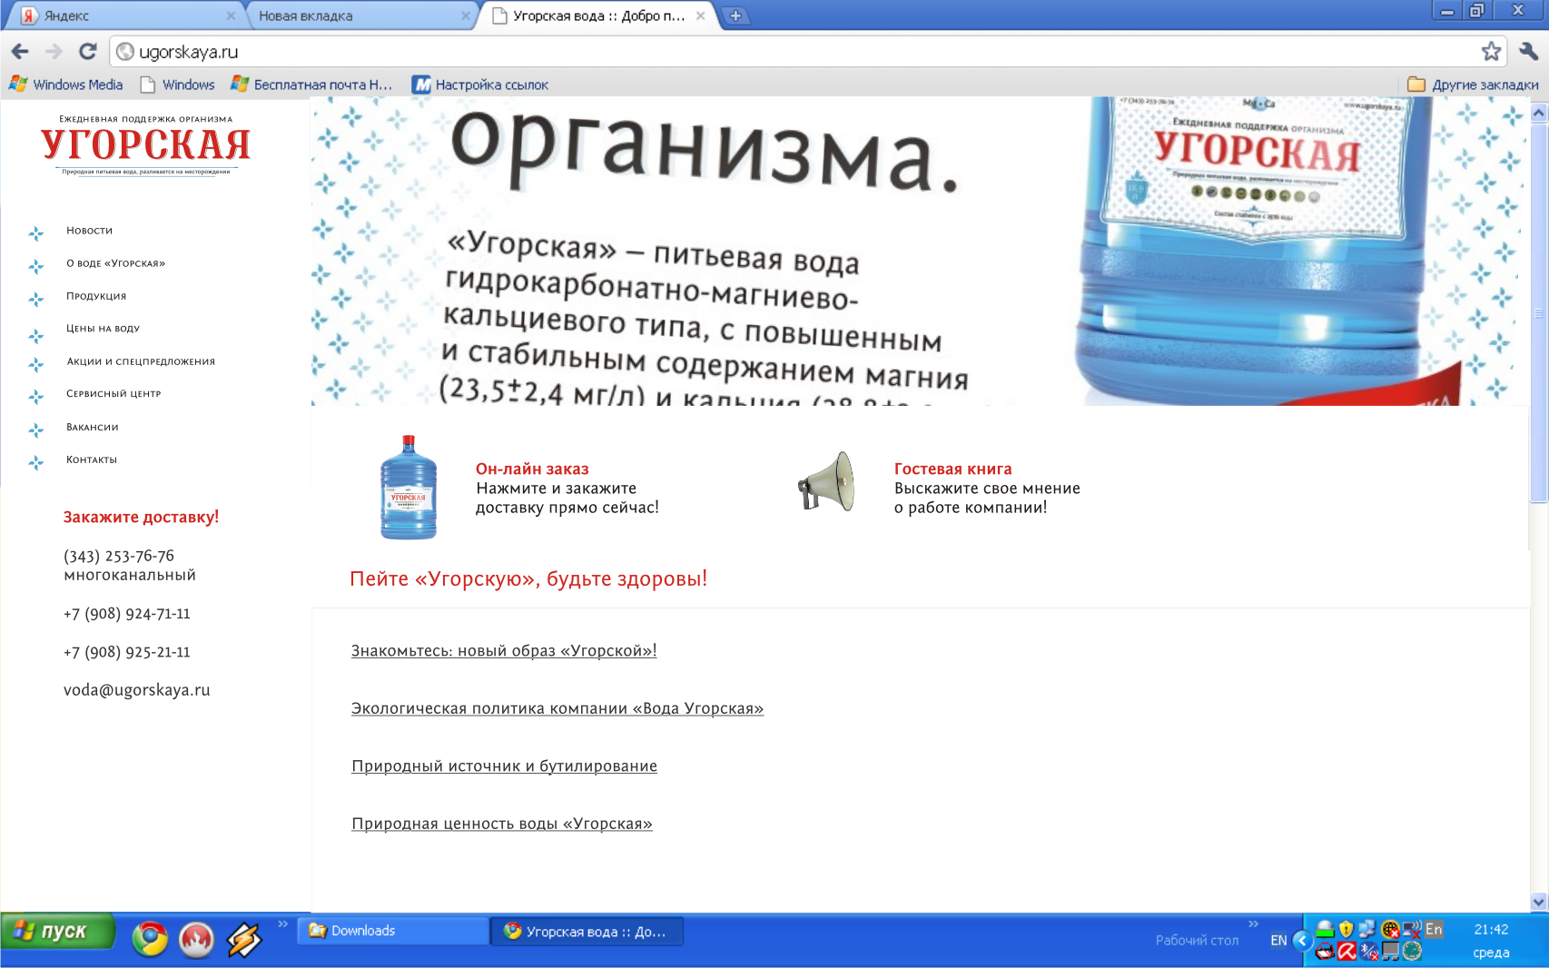The width and height of the screenshot is (1549, 968).
Task: Select the Угорская вода taskbar button
Action: pos(587,931)
